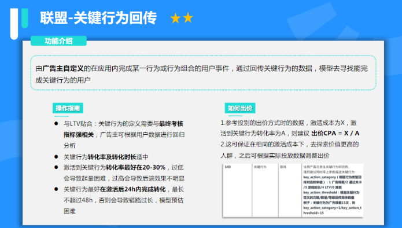Click the bold text 转化率最好在20-30%
The image size is (402, 228).
point(135,167)
